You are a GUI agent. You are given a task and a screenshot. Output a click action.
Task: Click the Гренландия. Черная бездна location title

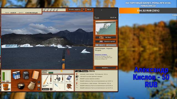pyautogui.click(x=104, y=49)
